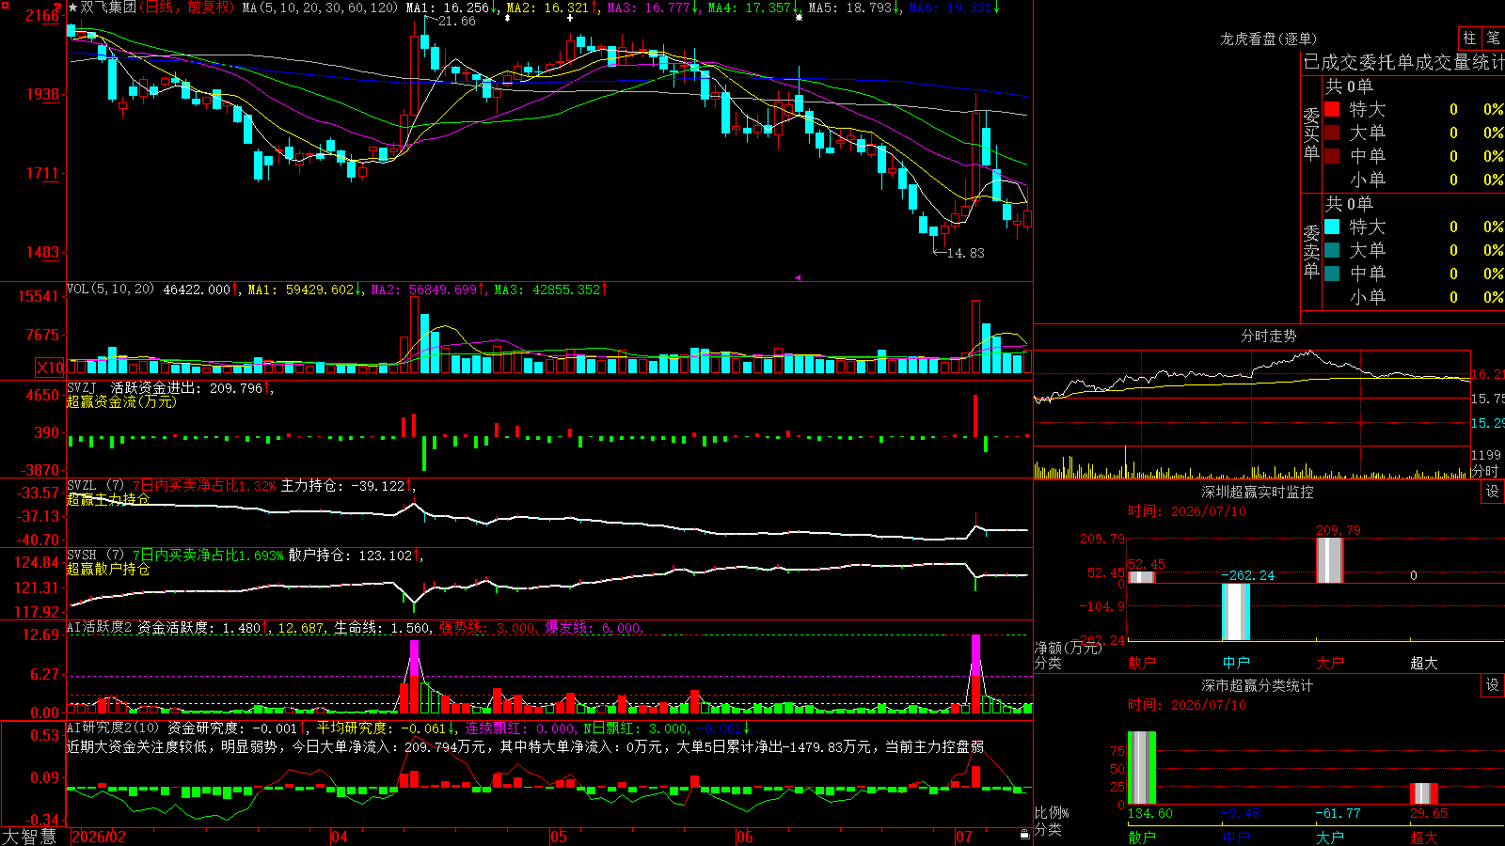This screenshot has width=1505, height=846.
Task: Select the 统计 tab in order panel
Action: pos(1488,62)
